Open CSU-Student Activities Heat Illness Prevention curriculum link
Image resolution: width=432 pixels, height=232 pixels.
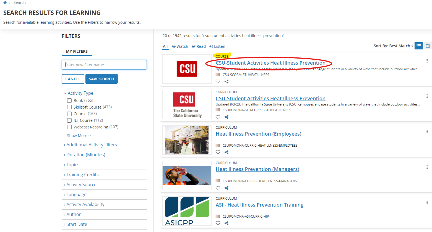270,98
